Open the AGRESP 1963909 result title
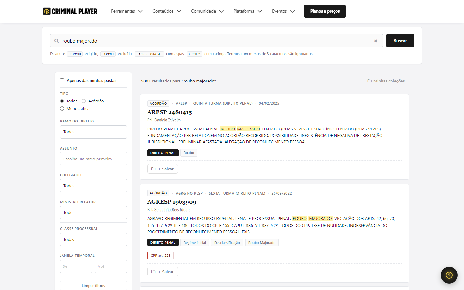The height and width of the screenshot is (290, 464). [172, 202]
